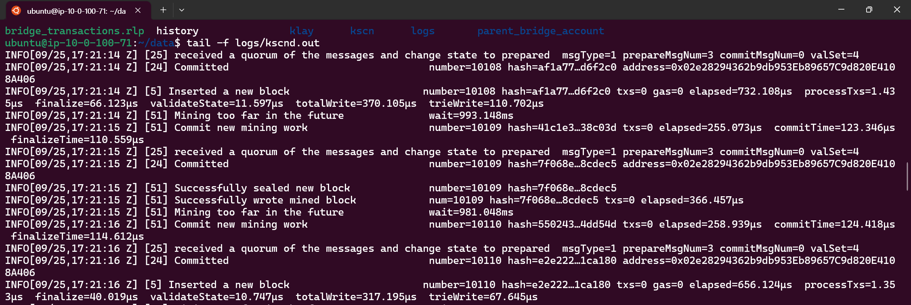The image size is (911, 305).
Task: Open a new terminal tab with the plus icon
Action: point(163,10)
